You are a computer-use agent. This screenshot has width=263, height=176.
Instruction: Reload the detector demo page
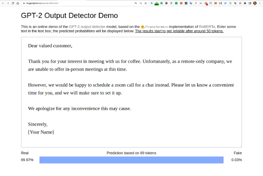coord(13,3)
